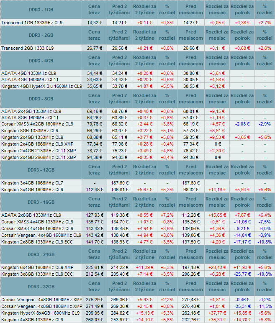Screen dimensions: 275x323
Task: Click the +28,43 € monthly difference value
Action: pyautogui.click(x=217, y=268)
